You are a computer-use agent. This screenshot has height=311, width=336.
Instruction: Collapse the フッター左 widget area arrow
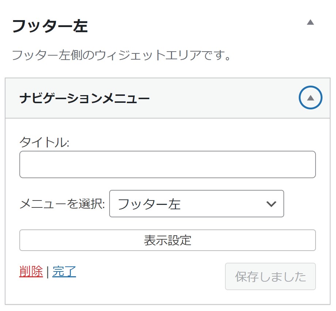tap(310, 22)
